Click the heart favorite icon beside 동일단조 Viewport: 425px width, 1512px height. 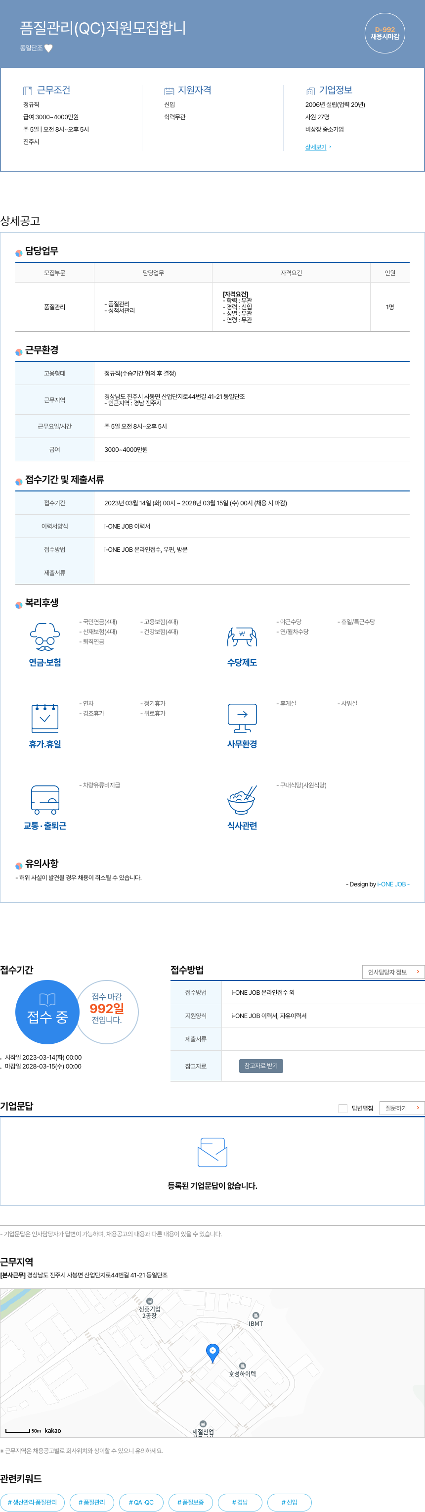tap(48, 48)
